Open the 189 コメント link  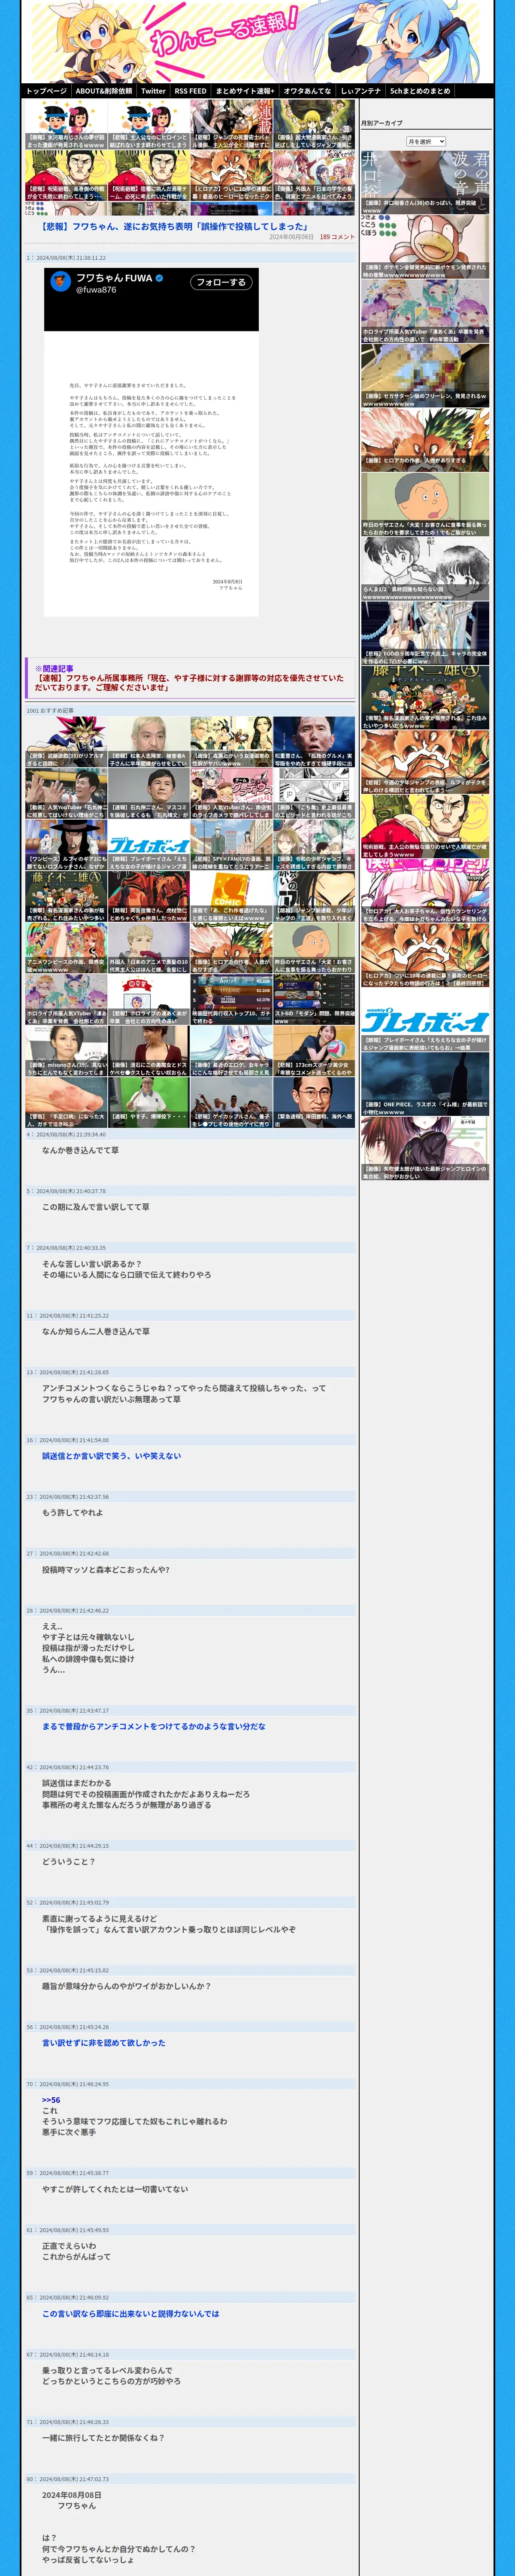[337, 237]
